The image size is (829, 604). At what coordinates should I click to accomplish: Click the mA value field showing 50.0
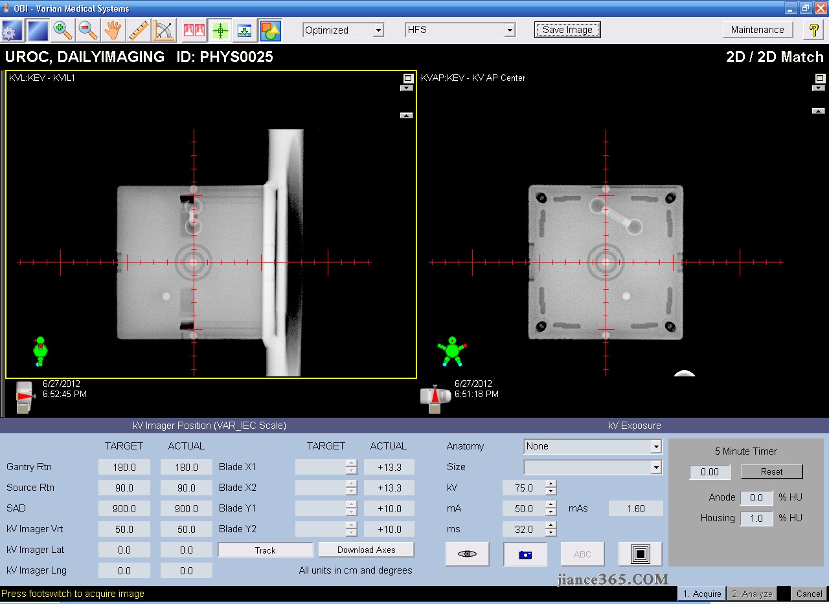(x=523, y=508)
